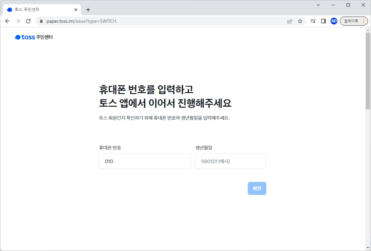Click the Toss 주민센터 logo
This screenshot has width=371, height=251.
point(34,37)
